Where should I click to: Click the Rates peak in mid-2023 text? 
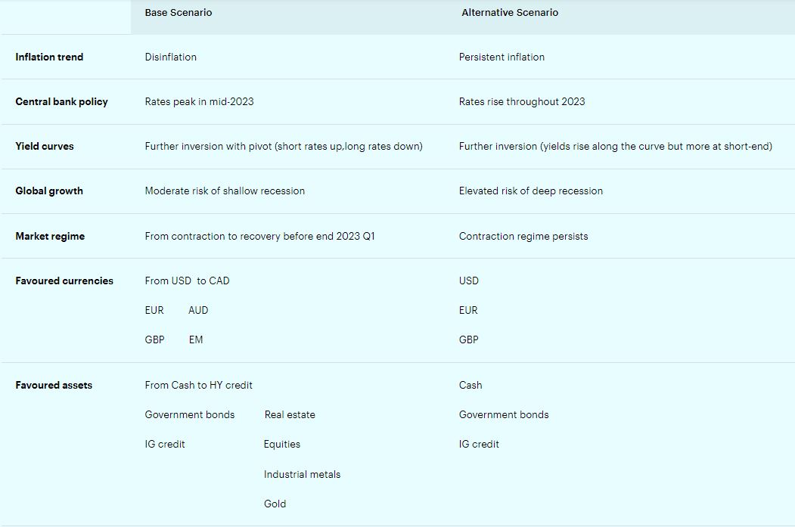tap(200, 101)
